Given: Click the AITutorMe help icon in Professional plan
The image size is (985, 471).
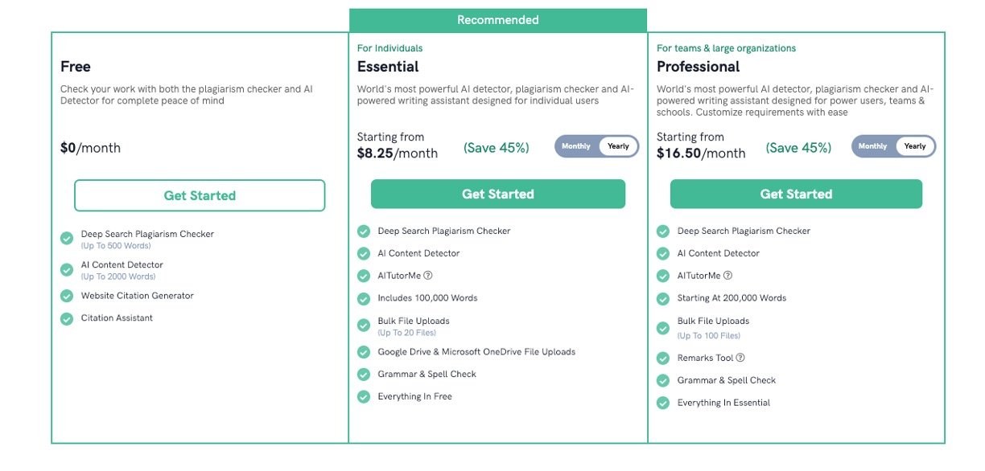Looking at the screenshot, I should [x=727, y=276].
